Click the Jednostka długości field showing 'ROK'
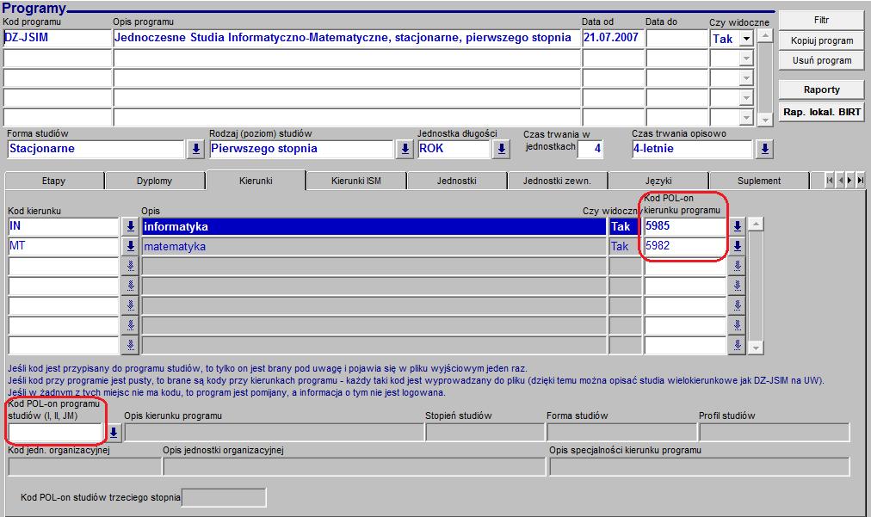This screenshot has height=517, width=871. 454,149
